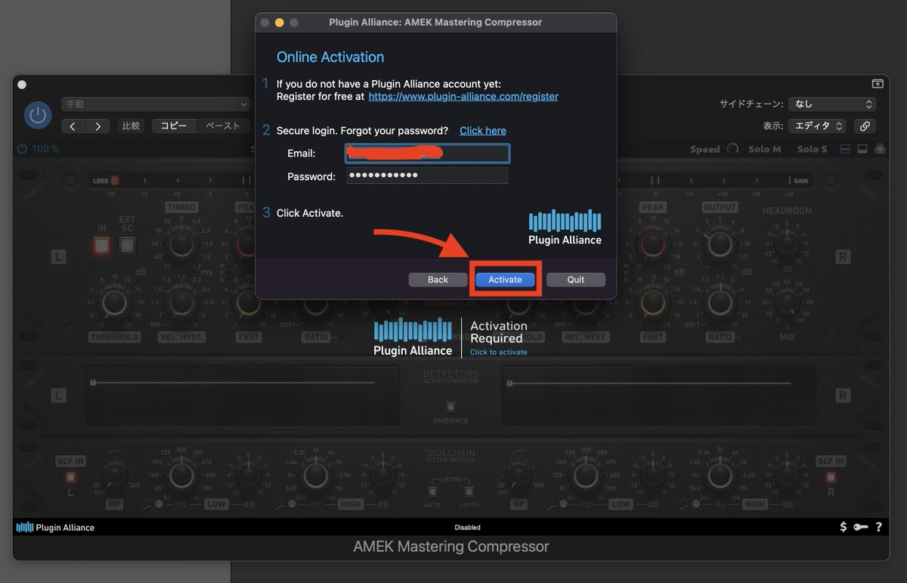907x583 pixels.
Task: Click the key license icon in bottom bar
Action: (x=861, y=527)
